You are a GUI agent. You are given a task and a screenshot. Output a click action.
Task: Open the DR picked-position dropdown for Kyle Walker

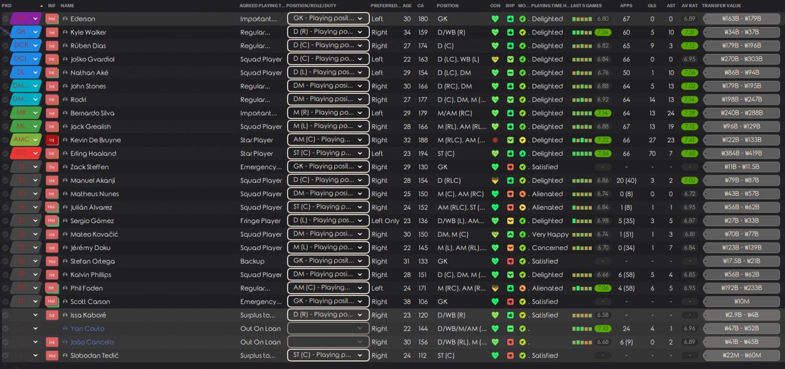click(26, 32)
